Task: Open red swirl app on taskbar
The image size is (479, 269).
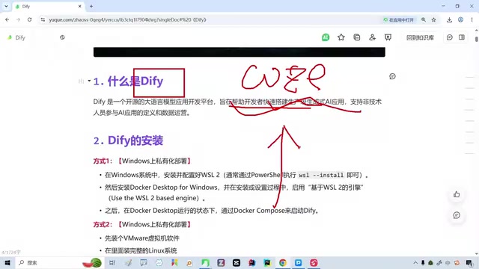Action: point(314,262)
